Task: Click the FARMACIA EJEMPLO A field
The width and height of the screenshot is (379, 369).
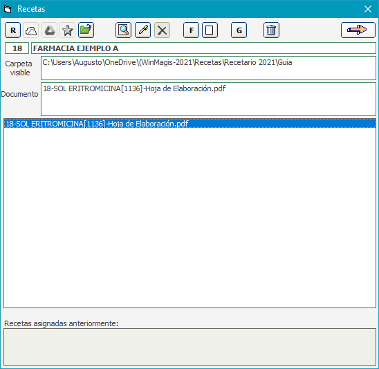Action: (203, 48)
